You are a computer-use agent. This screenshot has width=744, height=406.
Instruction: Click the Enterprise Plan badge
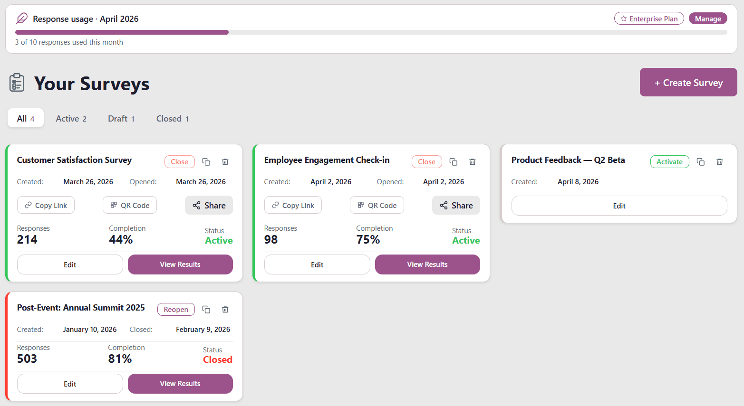point(648,18)
